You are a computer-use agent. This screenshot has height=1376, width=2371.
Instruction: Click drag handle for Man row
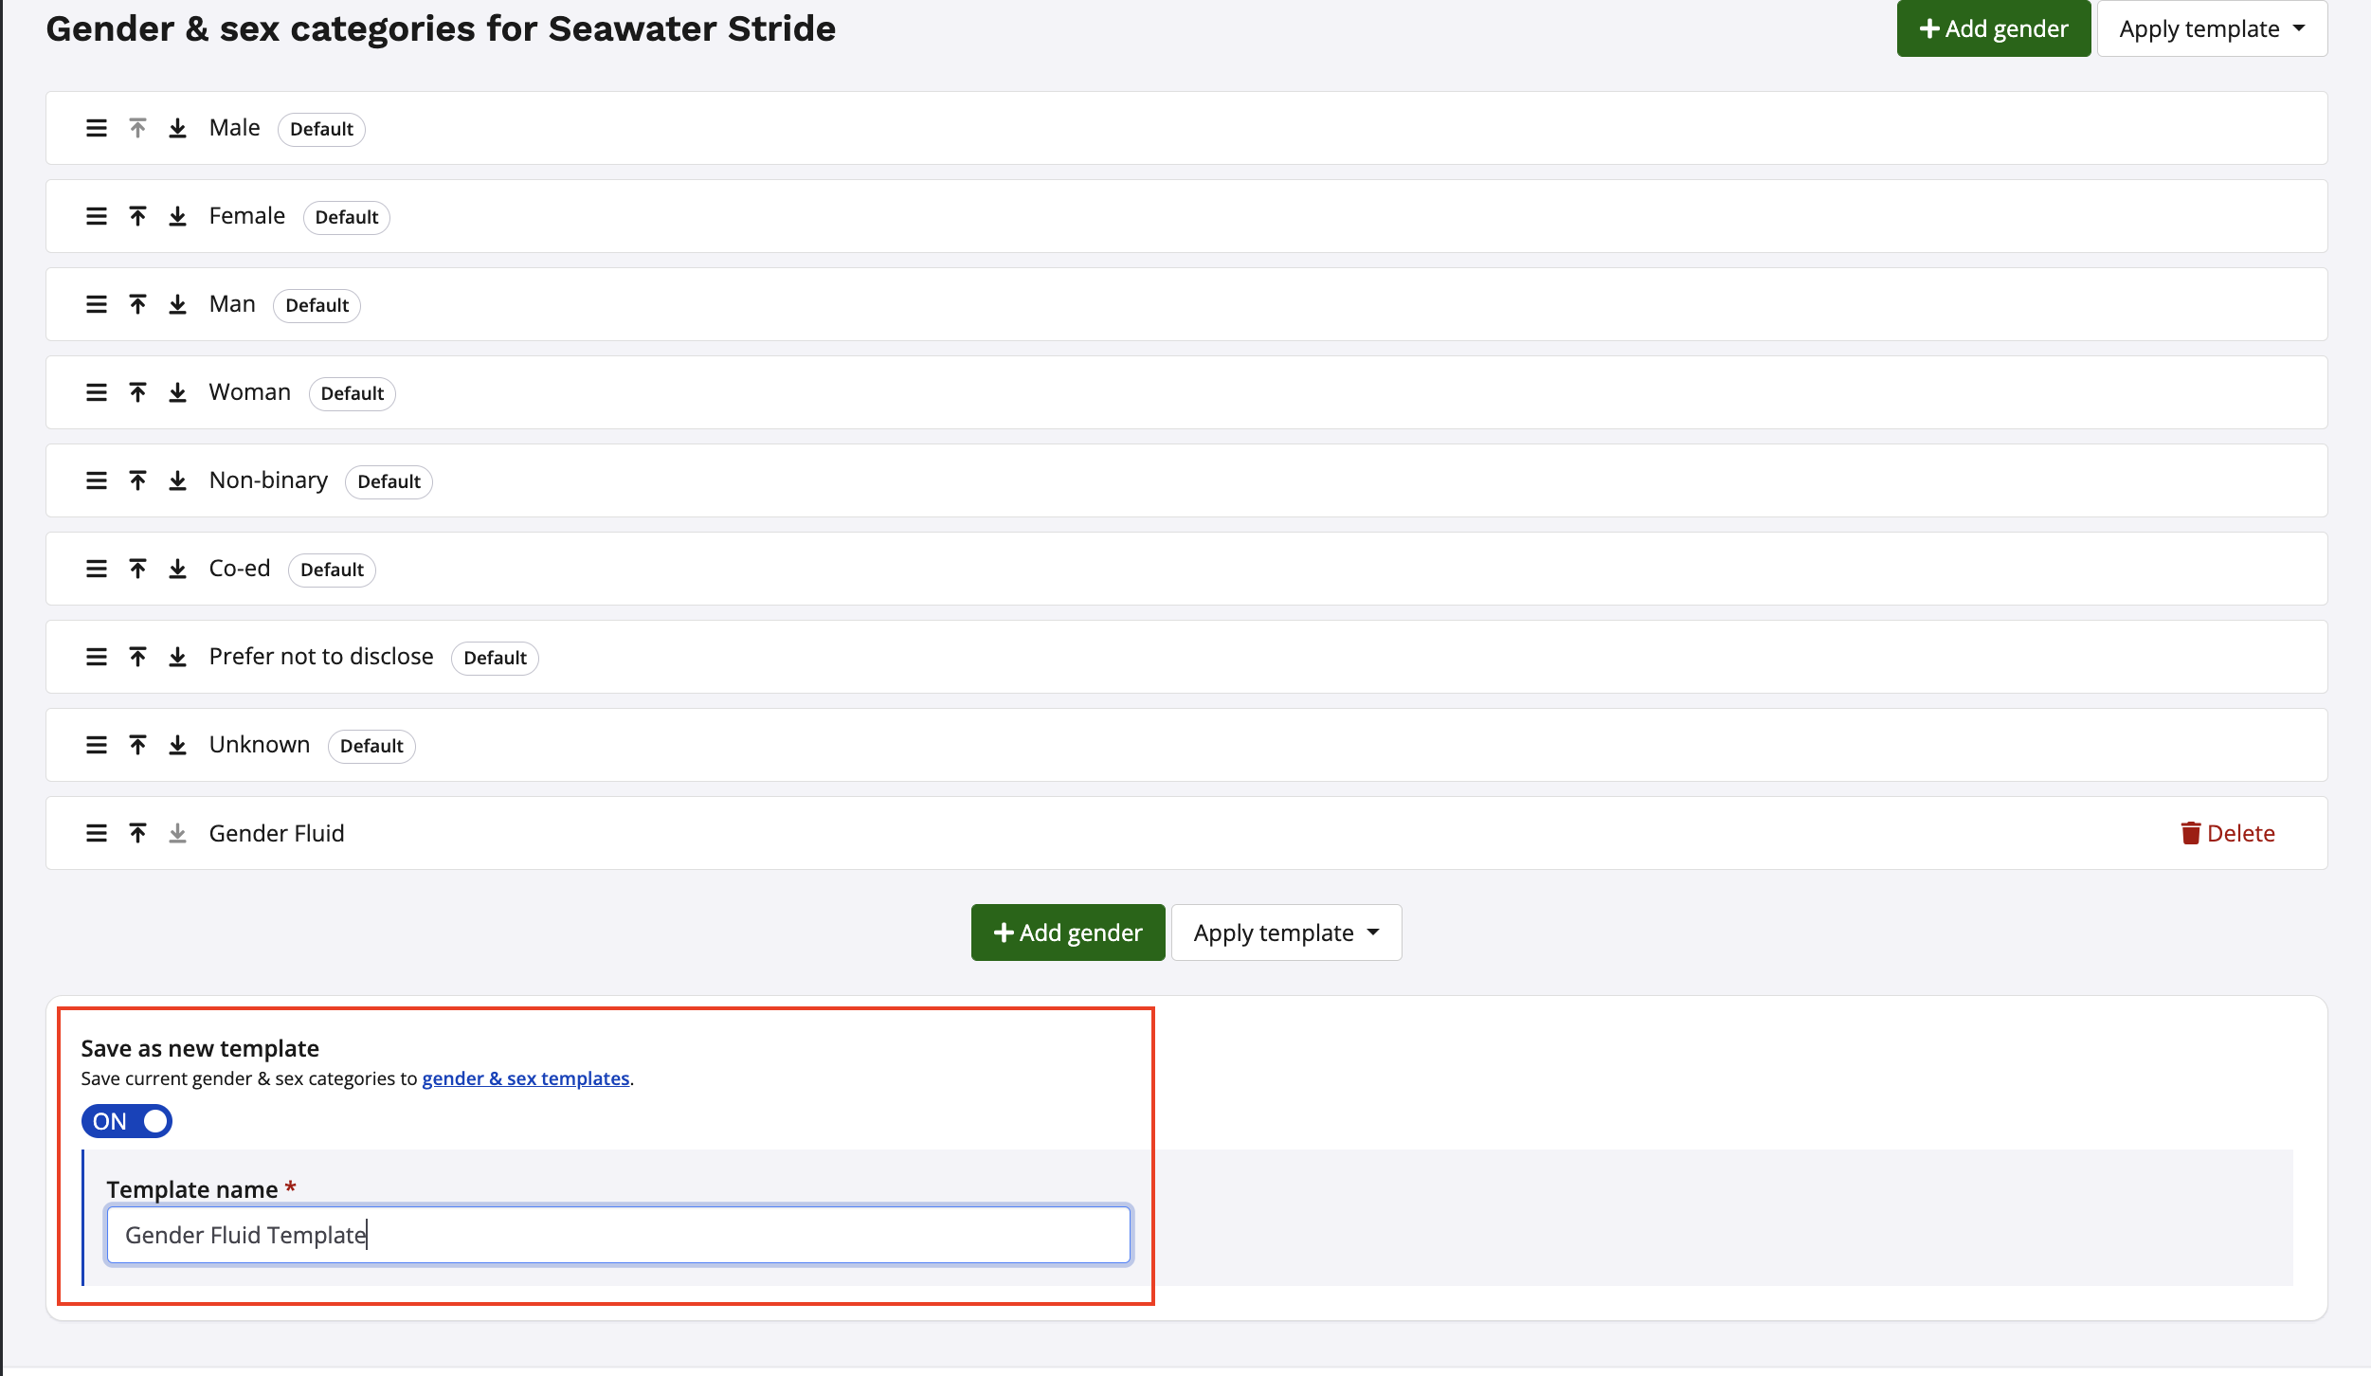(x=97, y=305)
